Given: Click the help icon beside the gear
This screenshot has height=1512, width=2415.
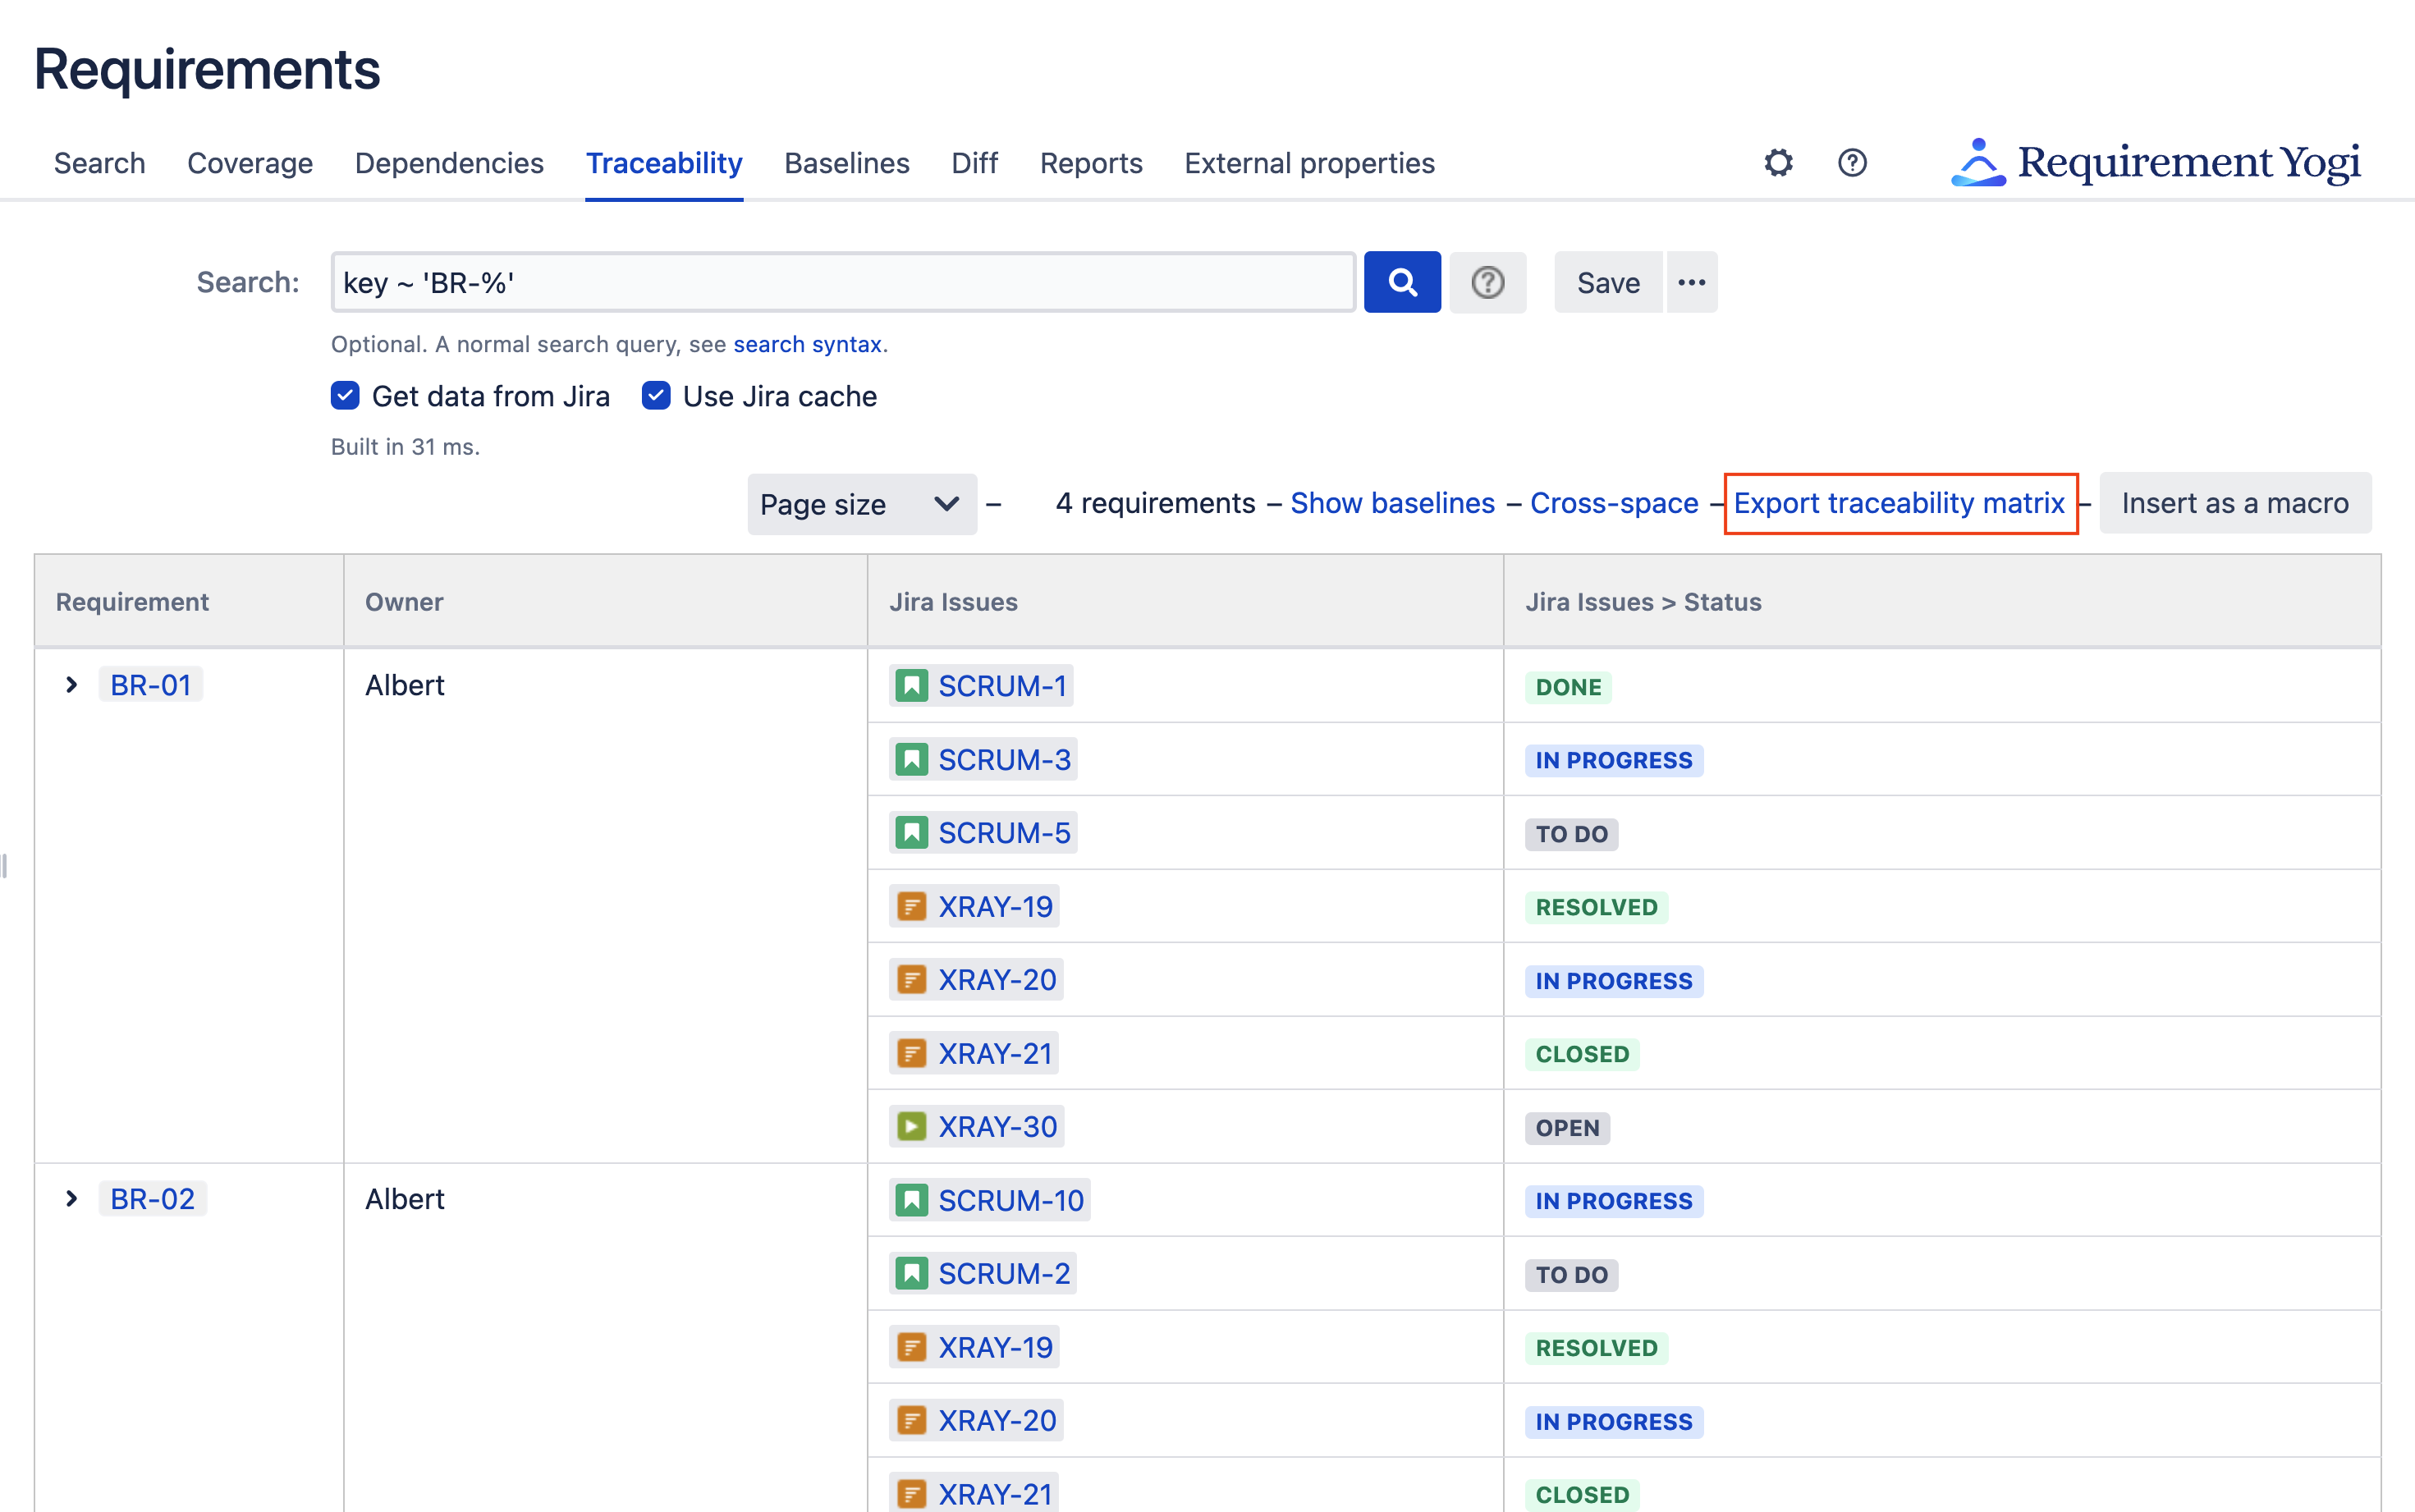Looking at the screenshot, I should tap(1851, 162).
